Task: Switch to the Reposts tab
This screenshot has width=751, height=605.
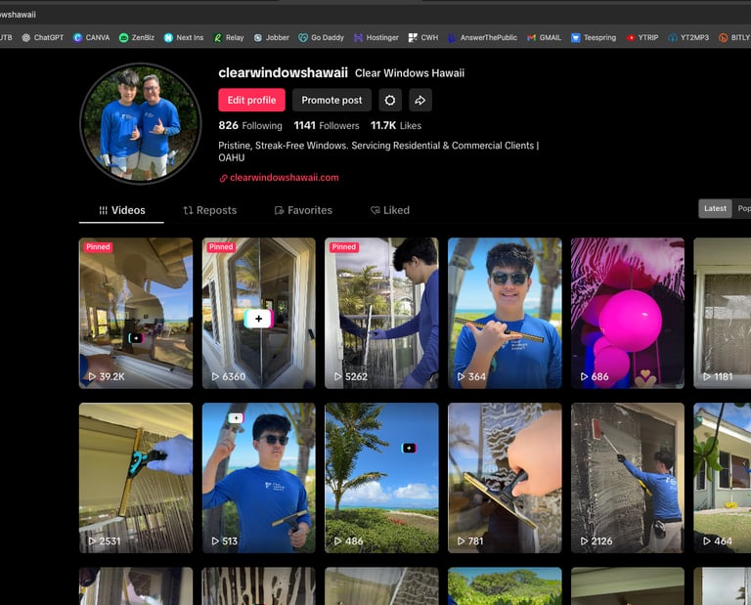Action: 210,210
